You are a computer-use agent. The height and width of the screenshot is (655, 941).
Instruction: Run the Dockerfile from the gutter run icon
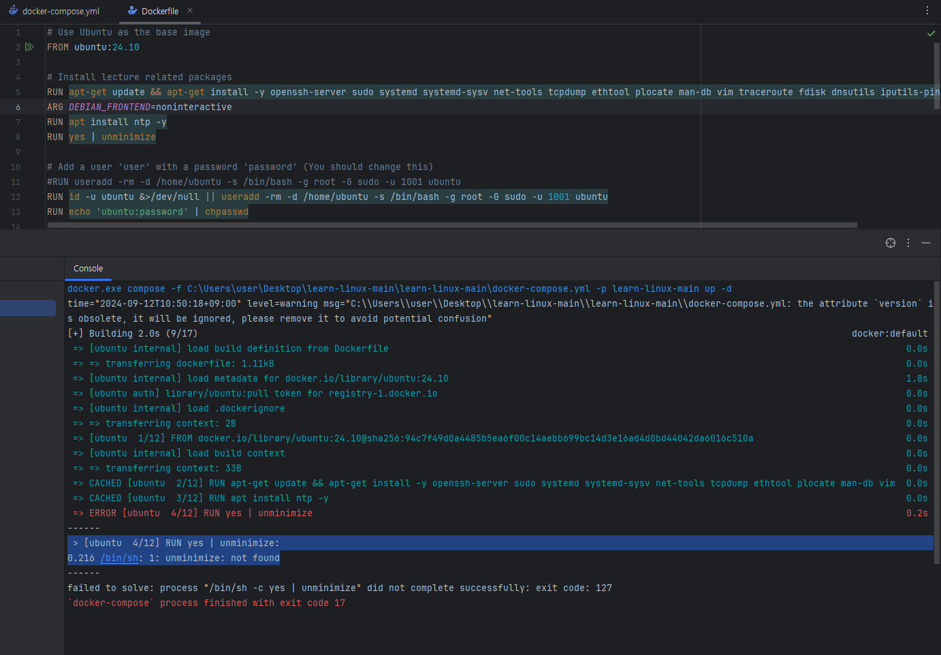[29, 47]
